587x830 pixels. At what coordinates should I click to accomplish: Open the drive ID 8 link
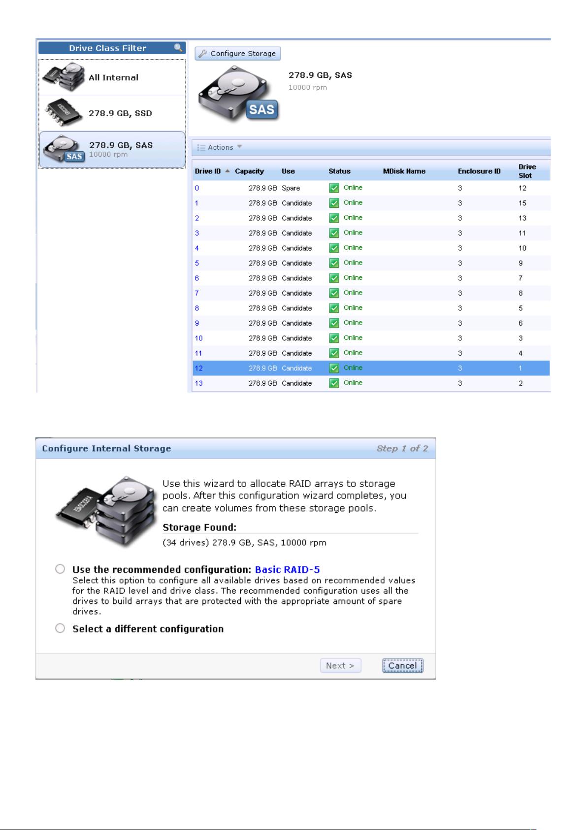coord(197,308)
